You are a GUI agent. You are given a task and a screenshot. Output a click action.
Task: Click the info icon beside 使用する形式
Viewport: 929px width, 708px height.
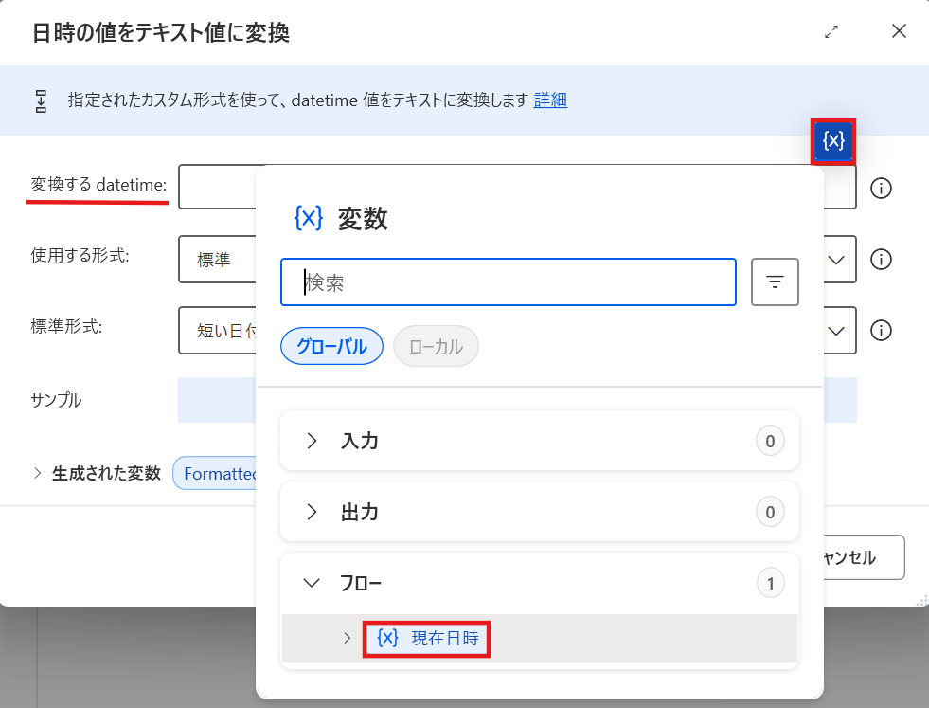pyautogui.click(x=881, y=259)
